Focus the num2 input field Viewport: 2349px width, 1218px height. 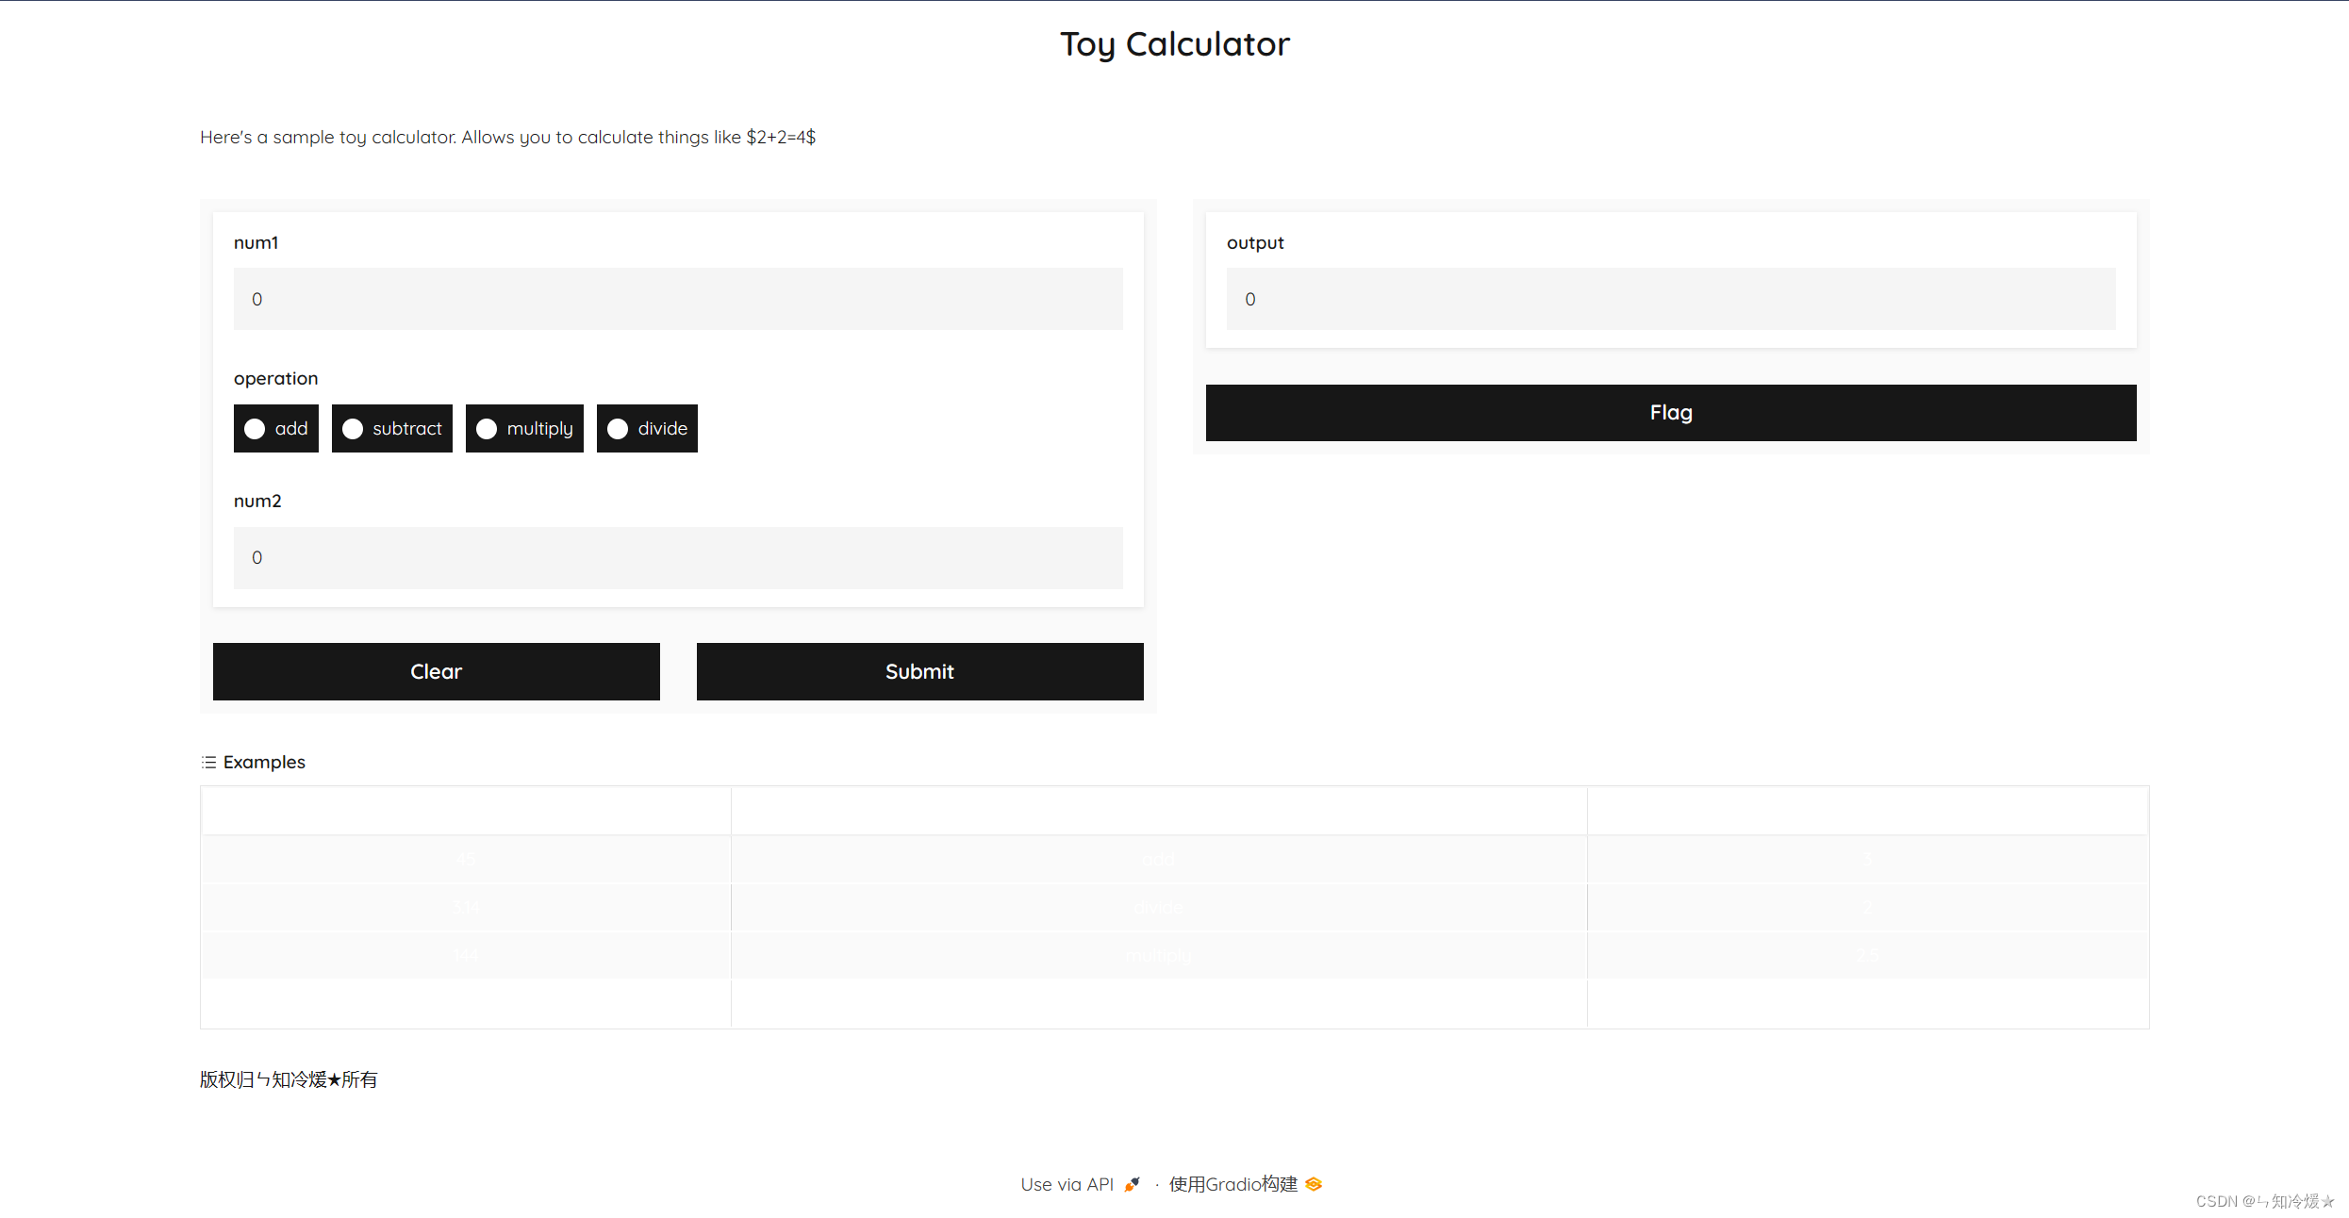677,558
